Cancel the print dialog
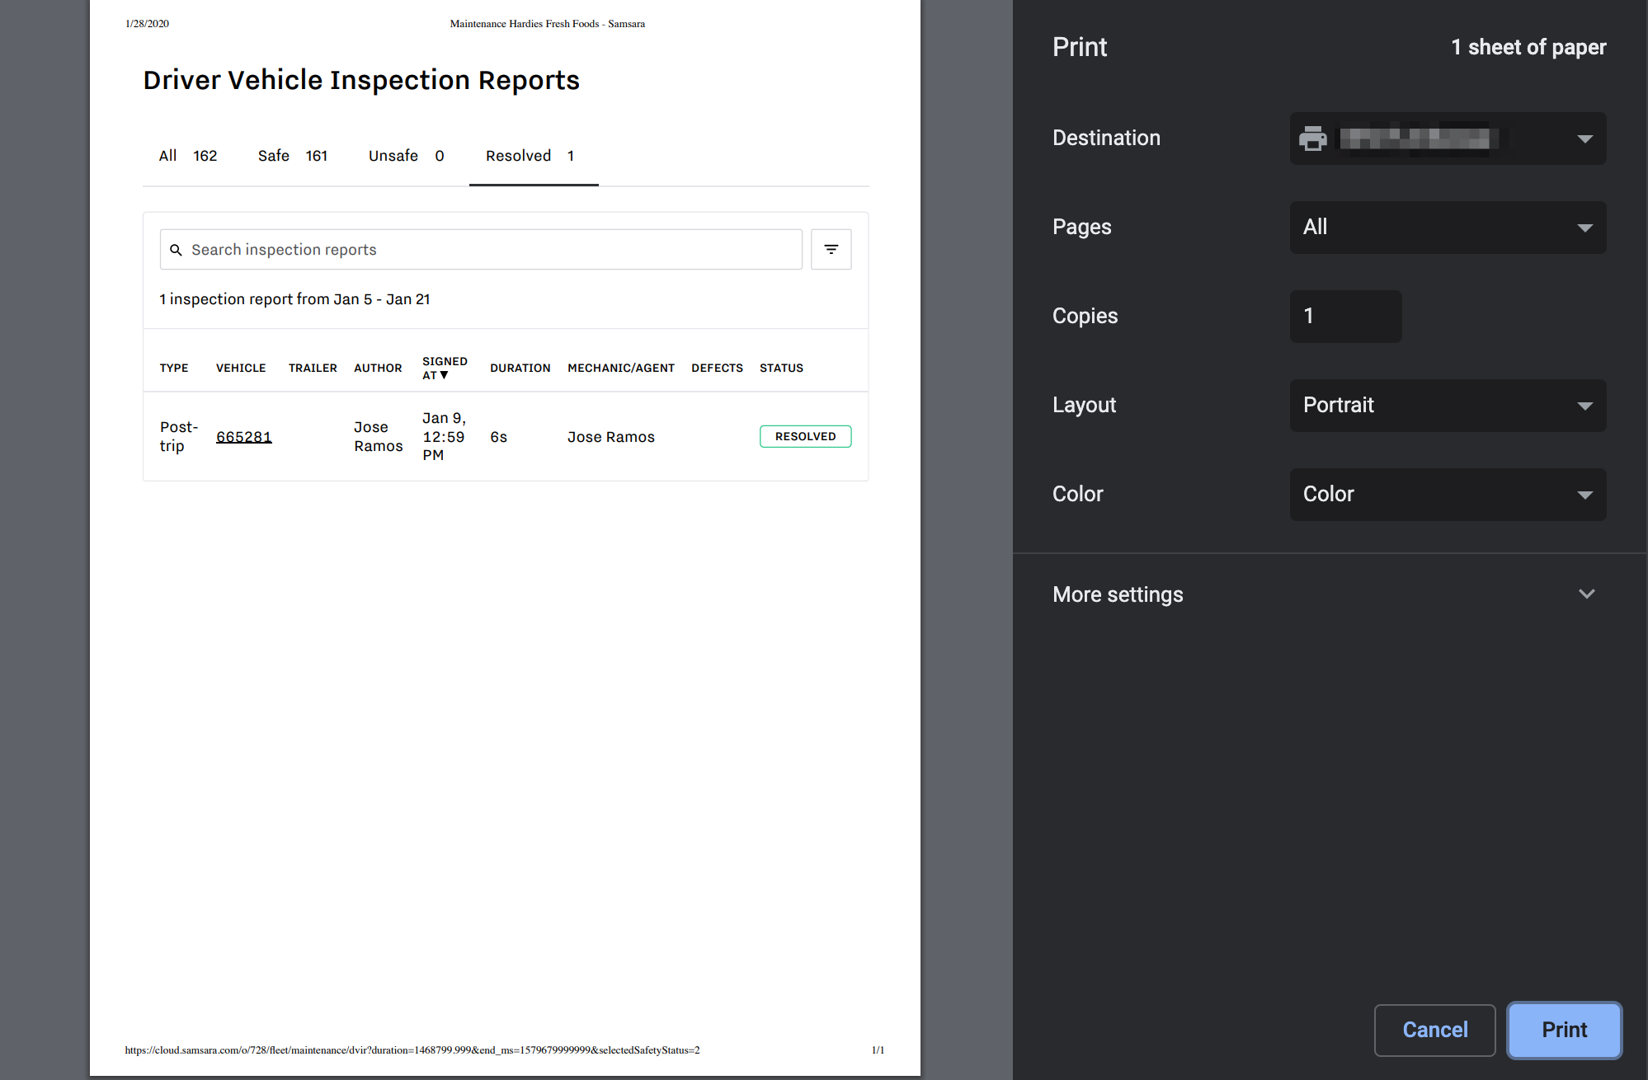This screenshot has height=1080, width=1648. point(1434,1030)
